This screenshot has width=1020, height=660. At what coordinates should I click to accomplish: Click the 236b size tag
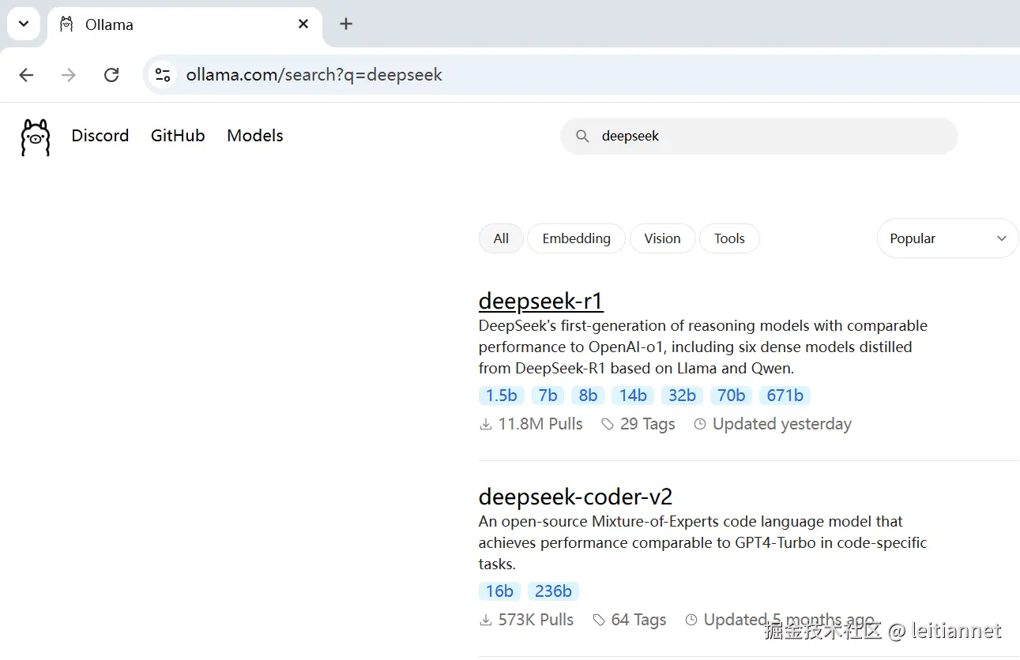[x=553, y=591]
